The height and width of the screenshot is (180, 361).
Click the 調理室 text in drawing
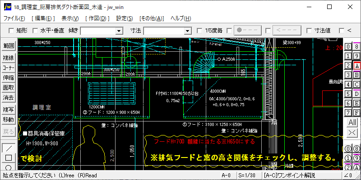click(x=42, y=107)
